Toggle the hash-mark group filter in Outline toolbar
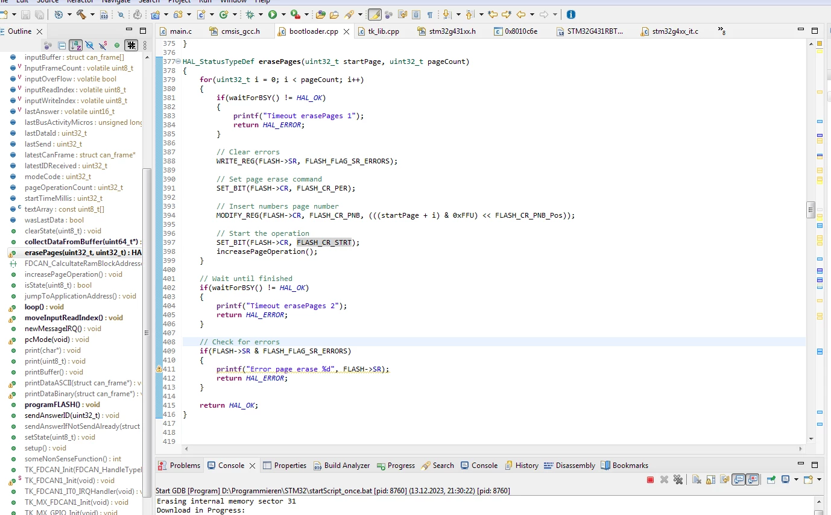831x515 pixels. pyautogui.click(x=131, y=45)
